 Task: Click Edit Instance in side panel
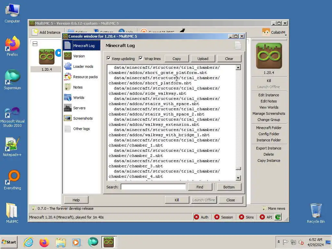click(x=269, y=95)
